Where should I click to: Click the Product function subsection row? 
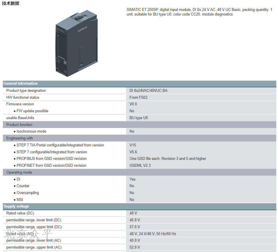click(x=19, y=125)
